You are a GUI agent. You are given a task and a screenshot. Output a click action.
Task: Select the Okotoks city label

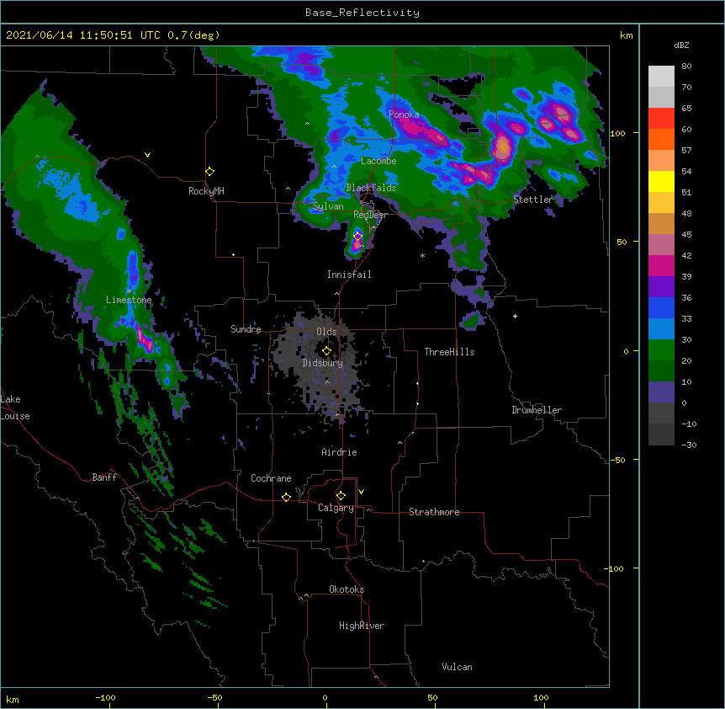tap(347, 589)
